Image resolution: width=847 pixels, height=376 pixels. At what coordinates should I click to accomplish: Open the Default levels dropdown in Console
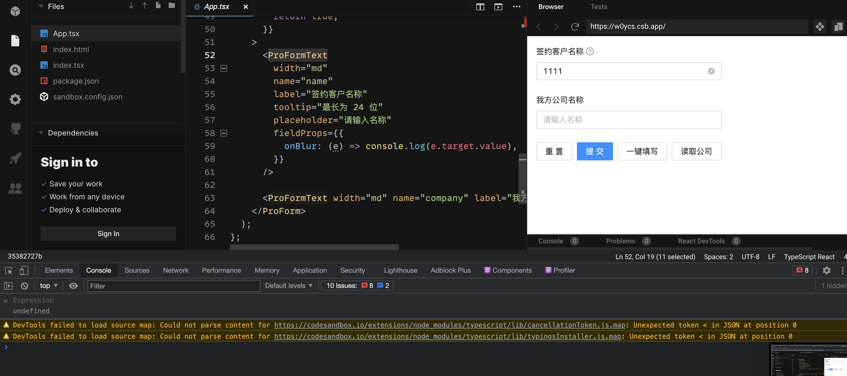(288, 285)
